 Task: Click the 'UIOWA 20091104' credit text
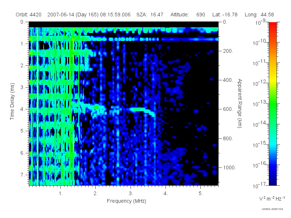(272, 209)
